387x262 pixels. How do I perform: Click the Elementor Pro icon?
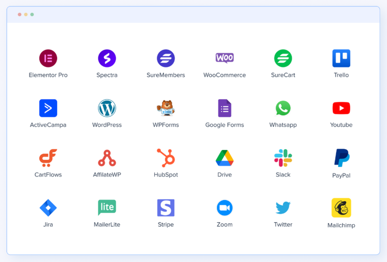[x=48, y=58]
